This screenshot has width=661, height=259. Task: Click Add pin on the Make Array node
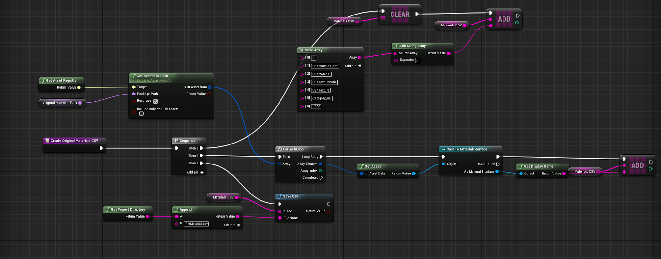(353, 66)
